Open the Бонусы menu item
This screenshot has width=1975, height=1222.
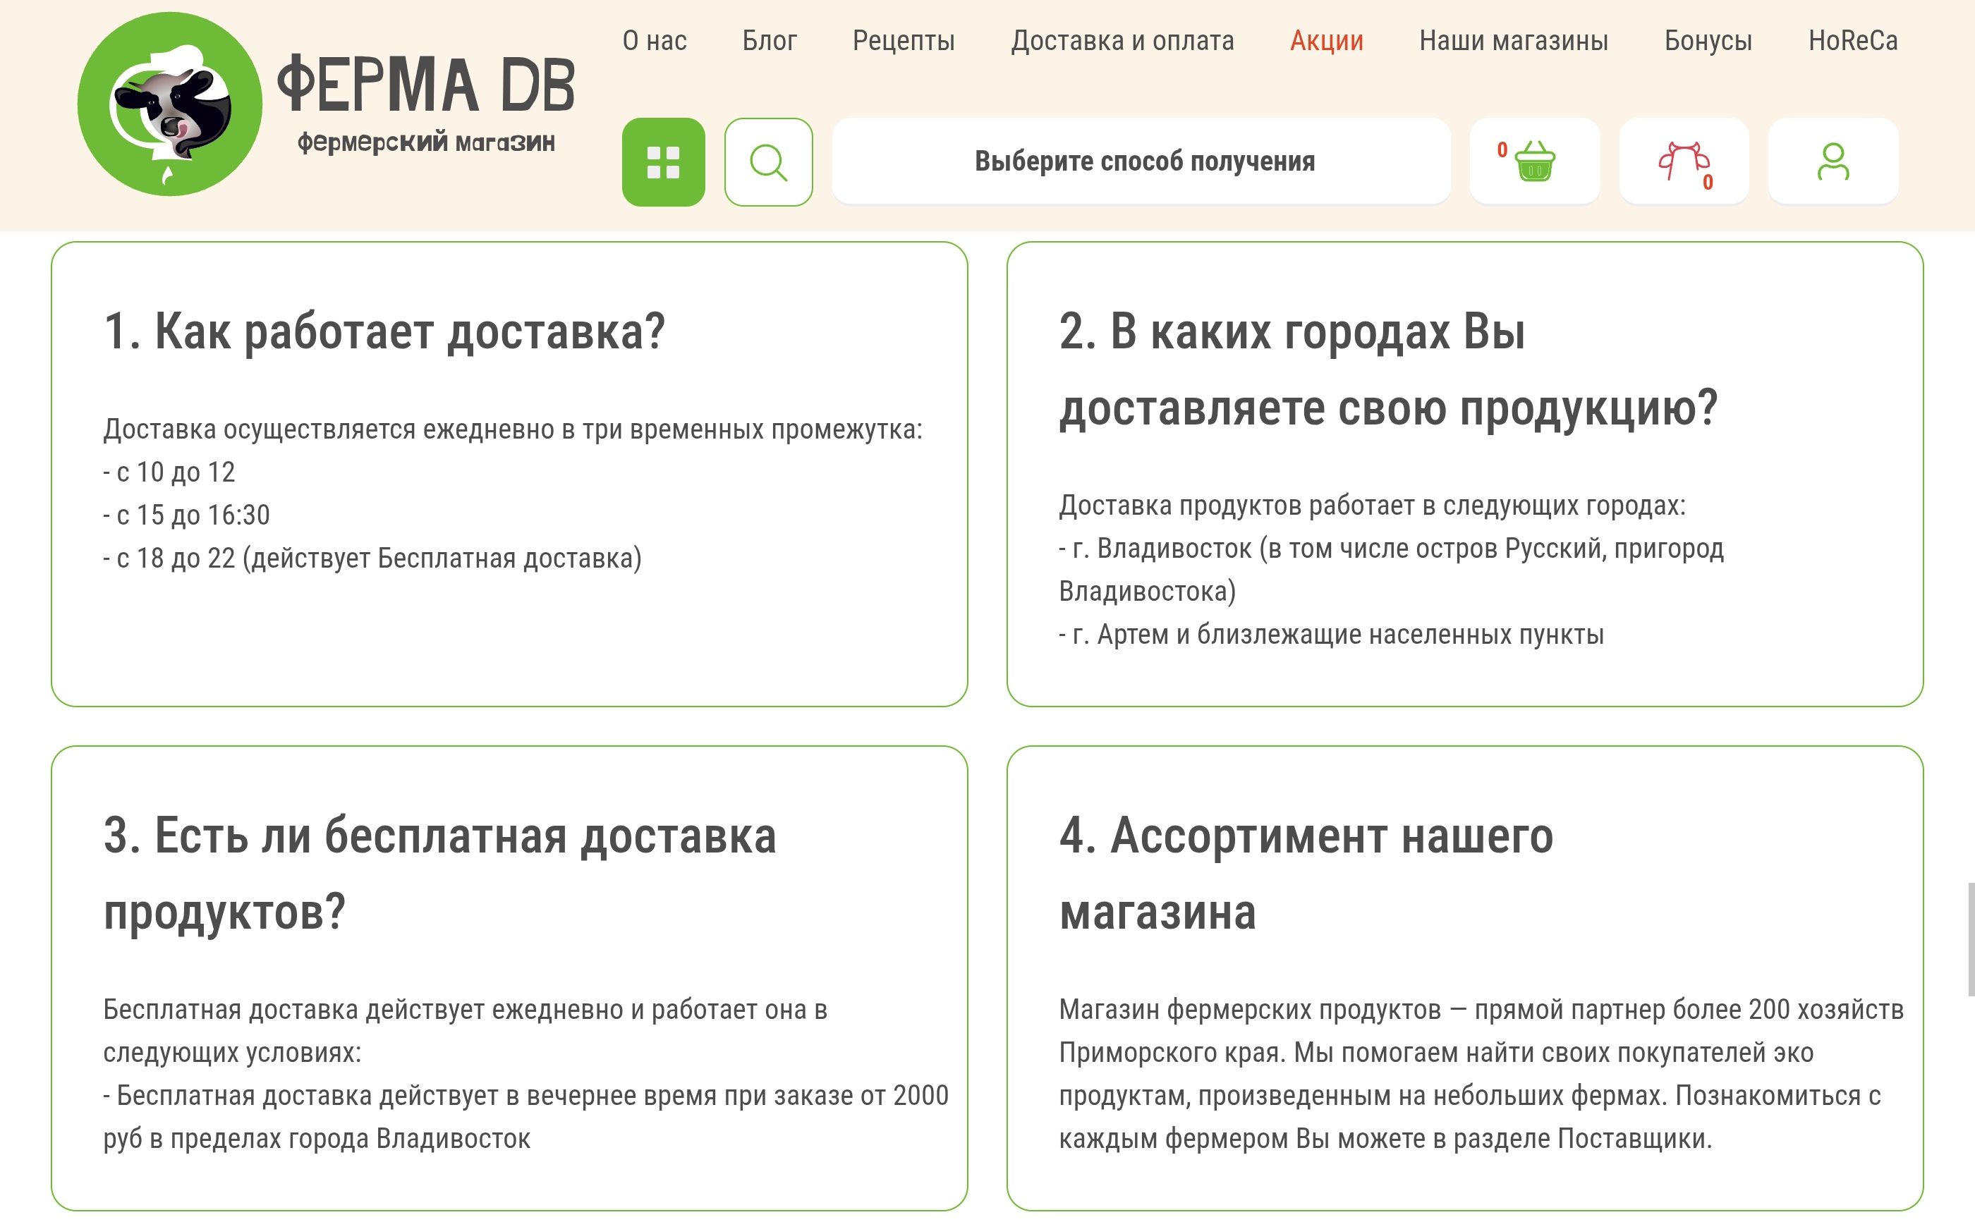click(1708, 41)
